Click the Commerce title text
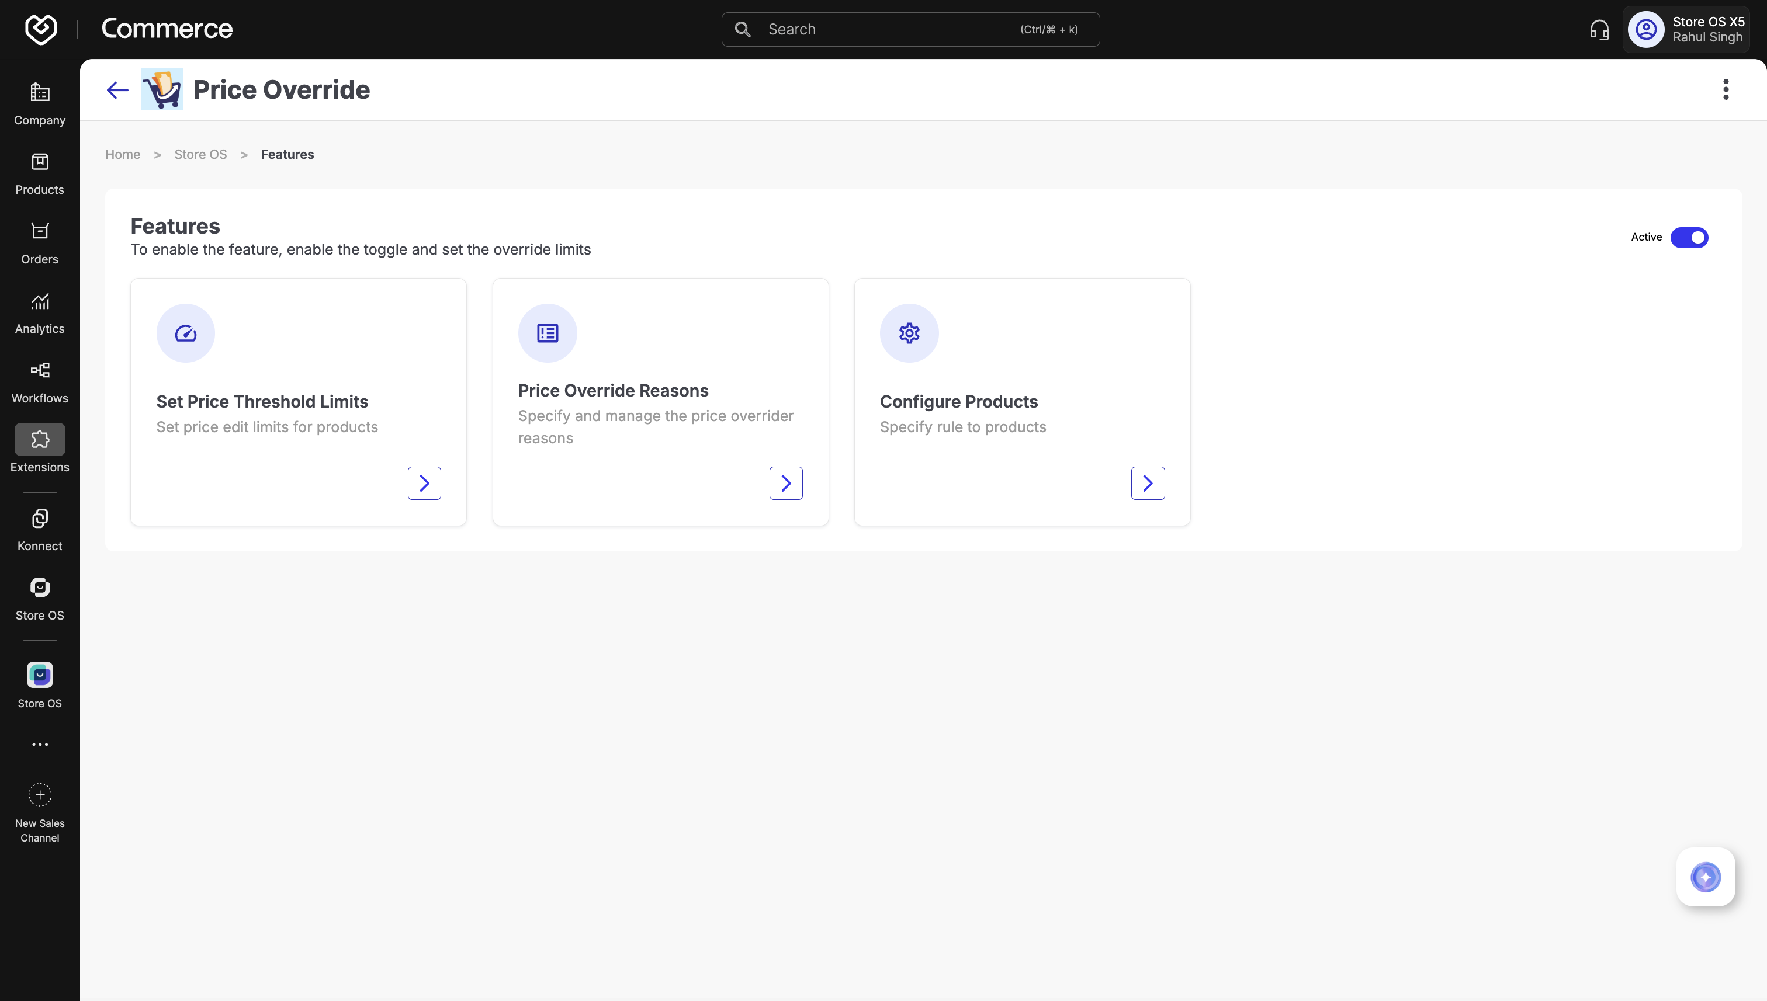1767x1001 pixels. 167,29
